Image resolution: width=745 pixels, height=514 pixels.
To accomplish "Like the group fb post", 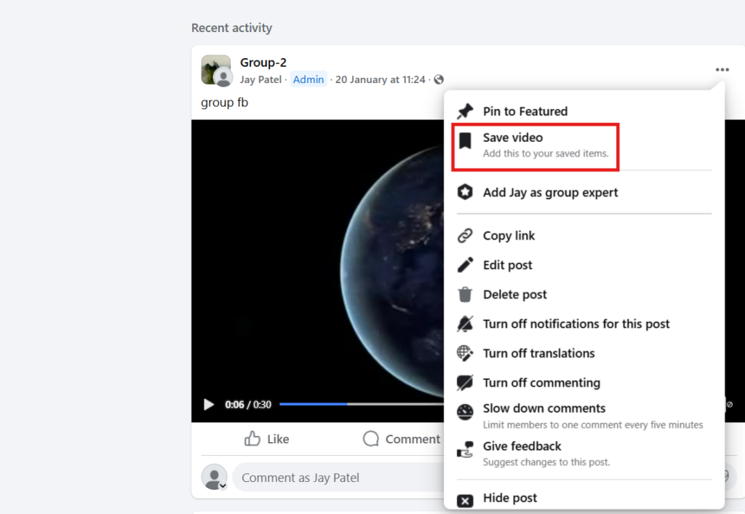I will [x=267, y=438].
